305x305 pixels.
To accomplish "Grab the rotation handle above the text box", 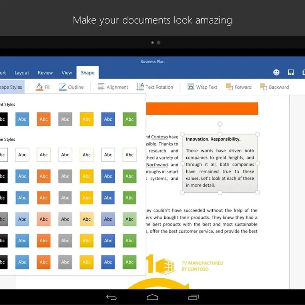I will tap(220, 124).
